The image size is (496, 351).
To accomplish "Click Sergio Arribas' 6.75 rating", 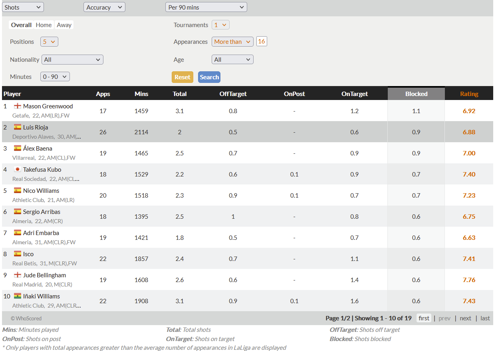I will [x=469, y=216].
